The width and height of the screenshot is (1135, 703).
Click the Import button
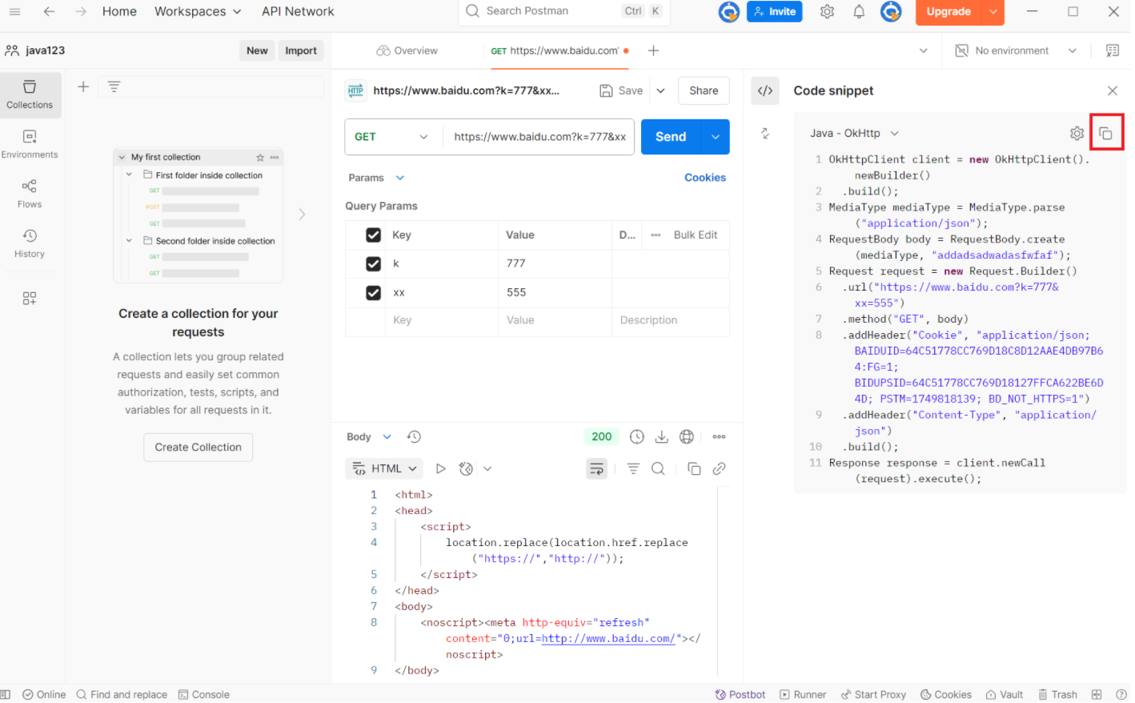click(301, 50)
